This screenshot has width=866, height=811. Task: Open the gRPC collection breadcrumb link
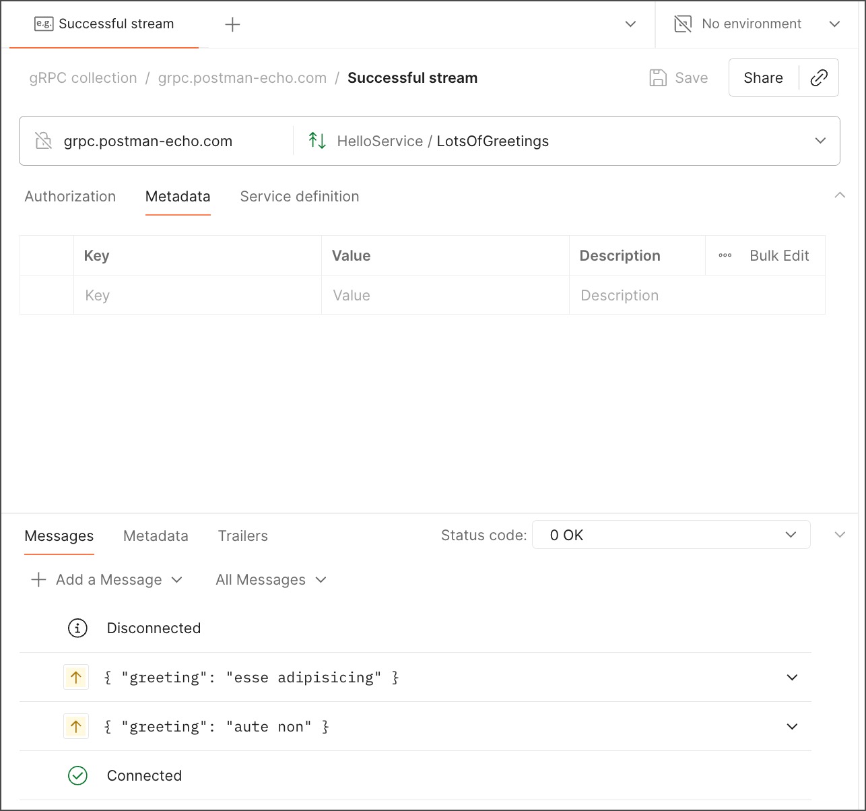[x=82, y=77]
